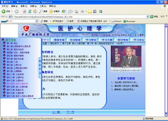Viewport: 168px width, 121px height.
Task: Click the Refresh page icon
Action: tap(30, 11)
